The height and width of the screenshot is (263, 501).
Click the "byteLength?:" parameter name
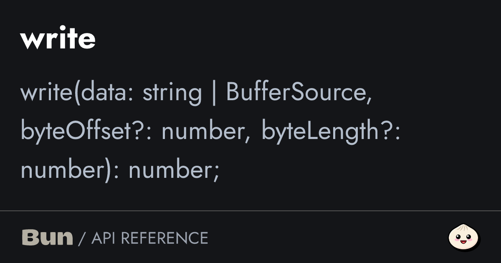click(331, 131)
